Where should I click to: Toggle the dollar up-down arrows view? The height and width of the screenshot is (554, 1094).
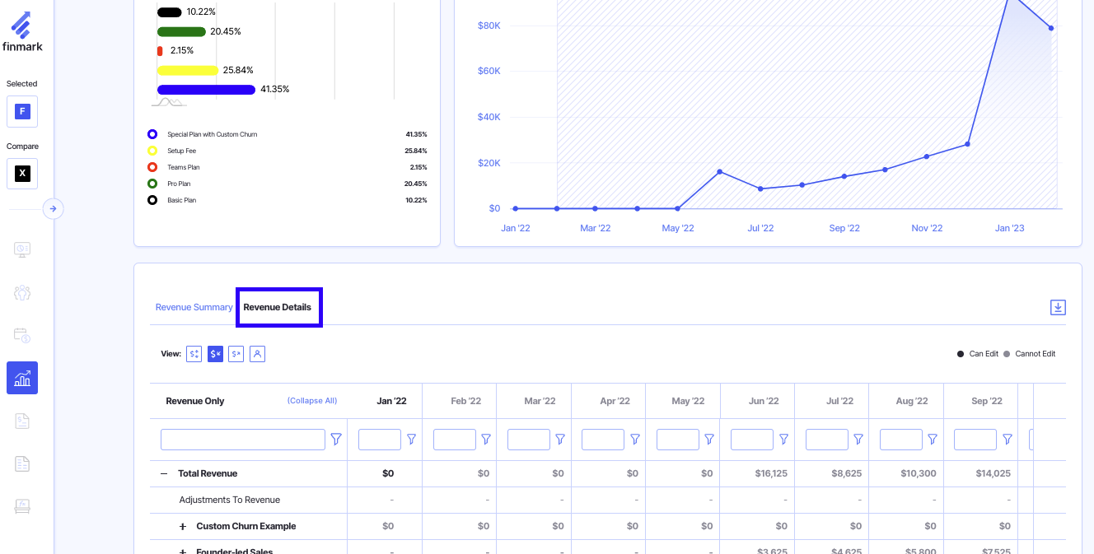coord(194,354)
